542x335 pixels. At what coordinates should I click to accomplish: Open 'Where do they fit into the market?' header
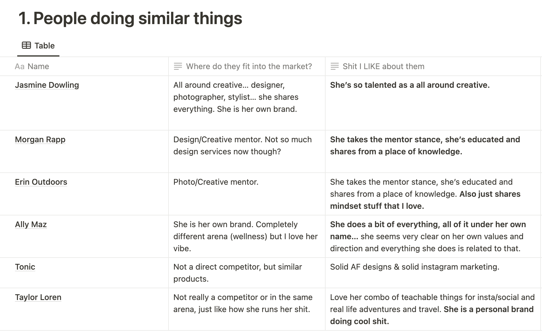point(247,67)
